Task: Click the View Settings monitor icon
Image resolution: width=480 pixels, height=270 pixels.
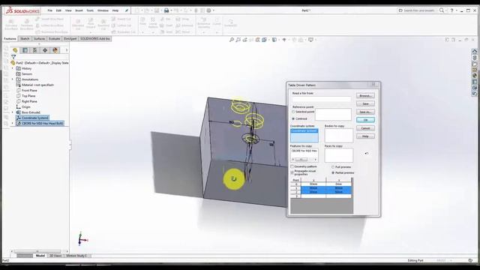Action: [x=310, y=40]
